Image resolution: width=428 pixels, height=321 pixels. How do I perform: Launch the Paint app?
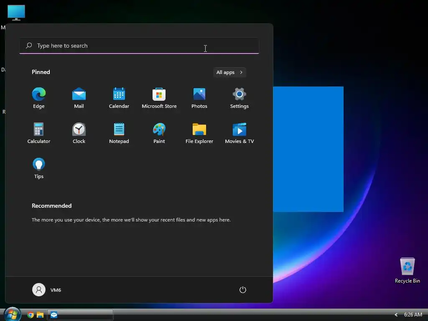coord(159,133)
